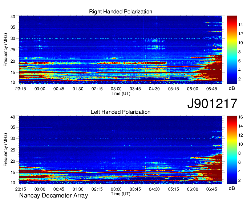Click the "Left Handed Polarization" plot title
Screen dimensions: 247x200
pyautogui.click(x=121, y=112)
